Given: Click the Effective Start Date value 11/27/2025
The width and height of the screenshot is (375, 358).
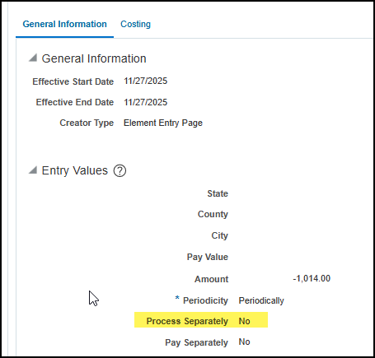Looking at the screenshot, I should pyautogui.click(x=145, y=81).
